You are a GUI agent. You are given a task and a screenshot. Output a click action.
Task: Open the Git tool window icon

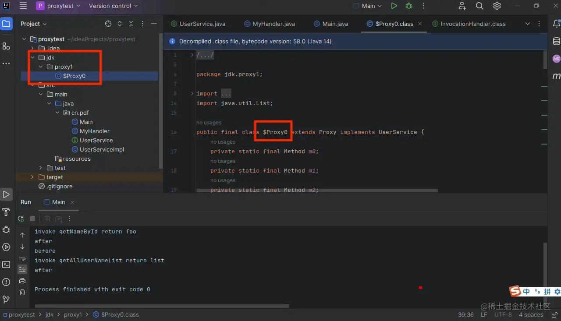point(6,300)
